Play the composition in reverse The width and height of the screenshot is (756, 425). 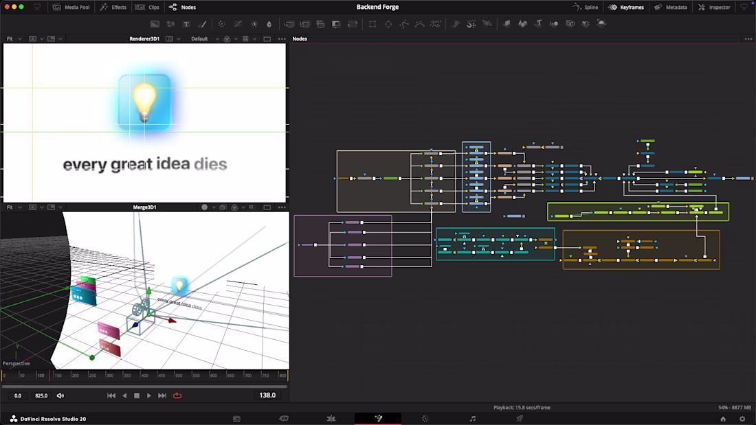(x=124, y=395)
